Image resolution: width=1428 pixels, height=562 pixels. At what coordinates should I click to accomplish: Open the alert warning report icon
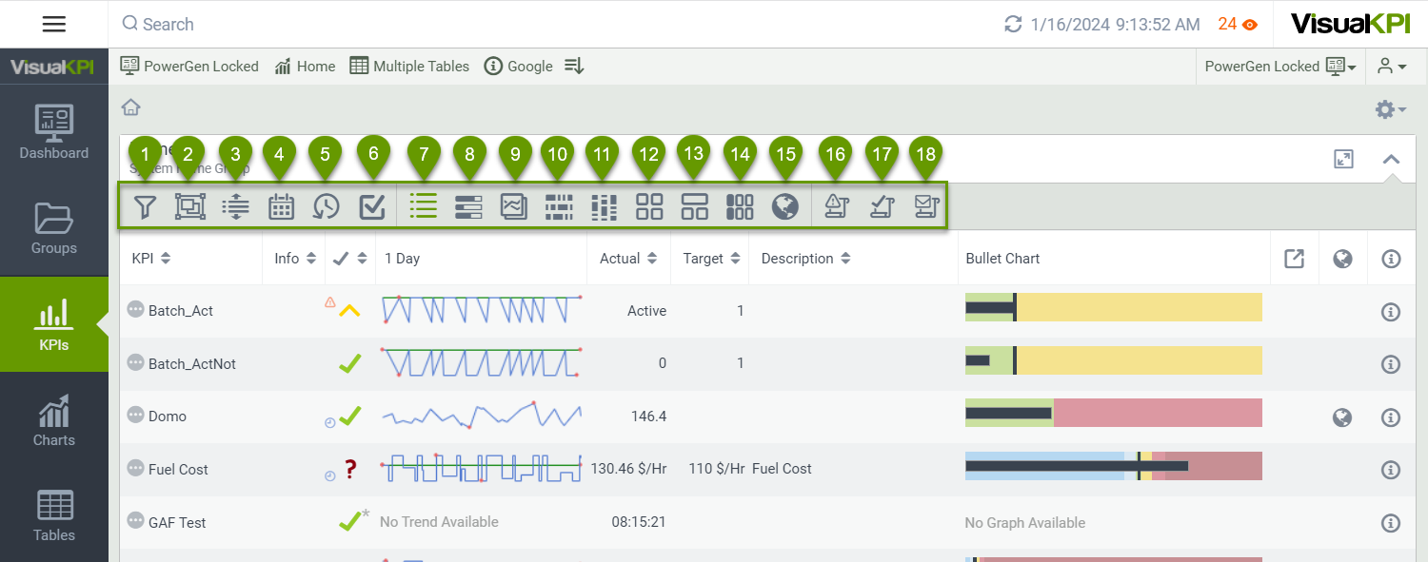[835, 206]
